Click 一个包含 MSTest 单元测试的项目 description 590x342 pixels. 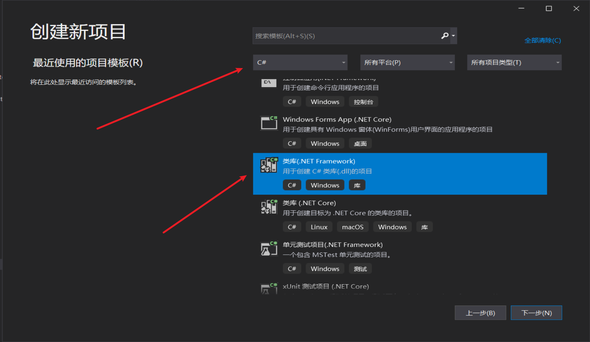tap(337, 255)
